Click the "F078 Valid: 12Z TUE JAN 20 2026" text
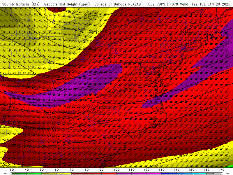The height and width of the screenshot is (175, 233). 200,4
